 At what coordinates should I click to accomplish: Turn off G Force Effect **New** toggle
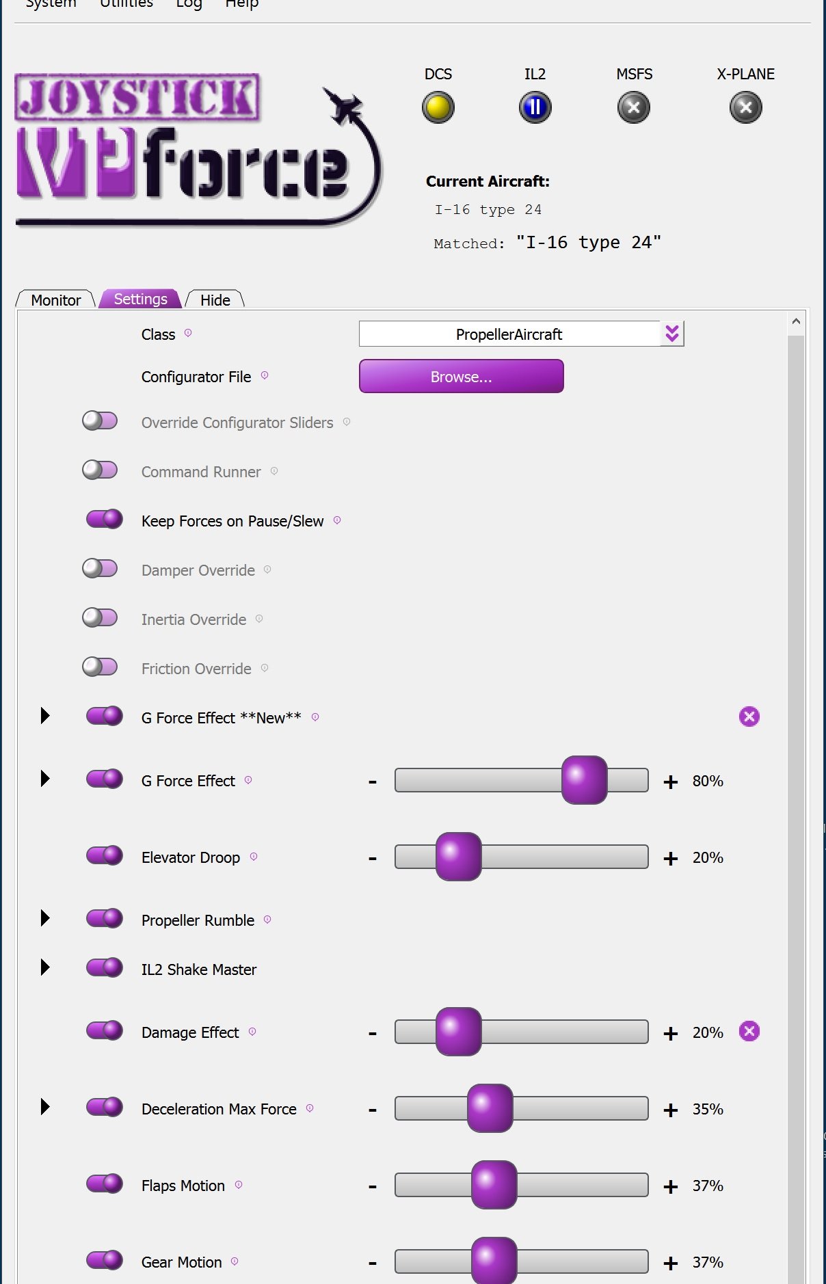point(105,717)
